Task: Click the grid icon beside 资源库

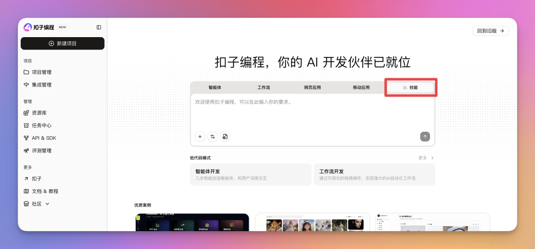Action: [26, 113]
